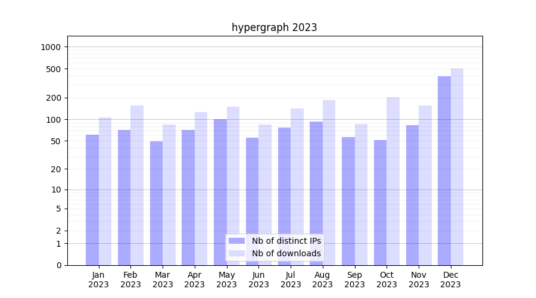Viewport: 536px width, 298px height.
Task: Select the 'Nb of downloads' legend label
Action: [x=286, y=253]
